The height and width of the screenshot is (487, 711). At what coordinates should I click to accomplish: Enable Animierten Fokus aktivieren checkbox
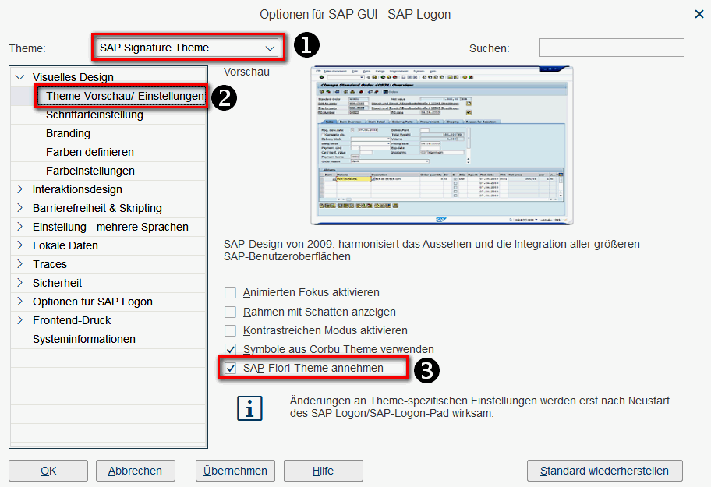(231, 293)
